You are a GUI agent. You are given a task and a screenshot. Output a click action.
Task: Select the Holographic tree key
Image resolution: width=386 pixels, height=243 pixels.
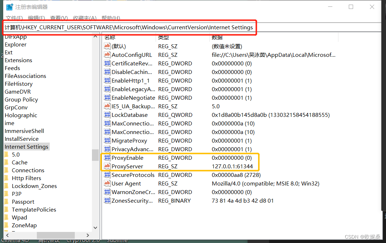tap(21, 115)
